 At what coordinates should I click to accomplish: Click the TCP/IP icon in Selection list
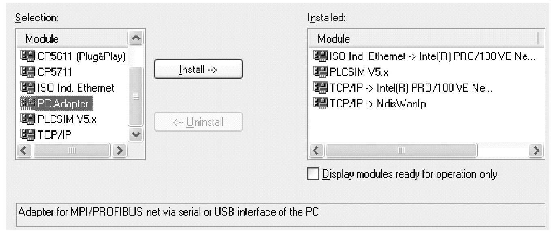(x=25, y=135)
